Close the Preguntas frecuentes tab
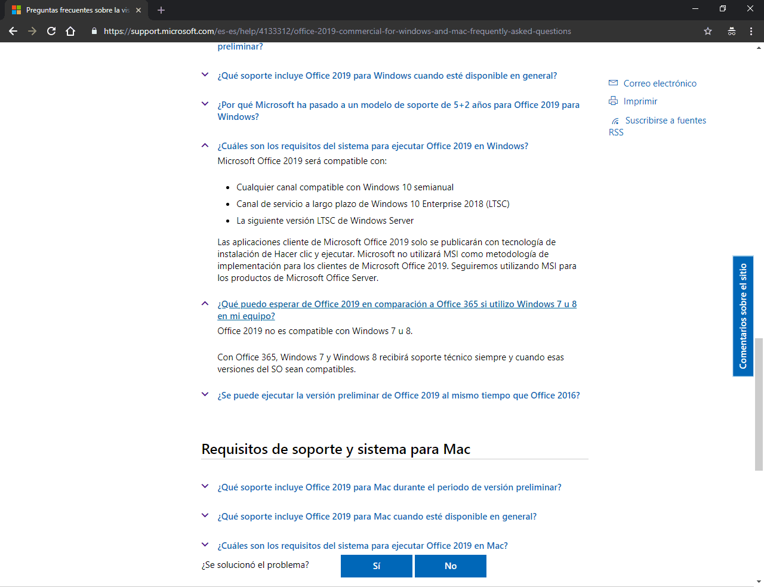764x587 pixels. [x=138, y=10]
